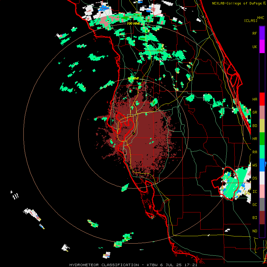Click the "[CLAS]" units label
This screenshot has width=267, height=267.
point(251,20)
